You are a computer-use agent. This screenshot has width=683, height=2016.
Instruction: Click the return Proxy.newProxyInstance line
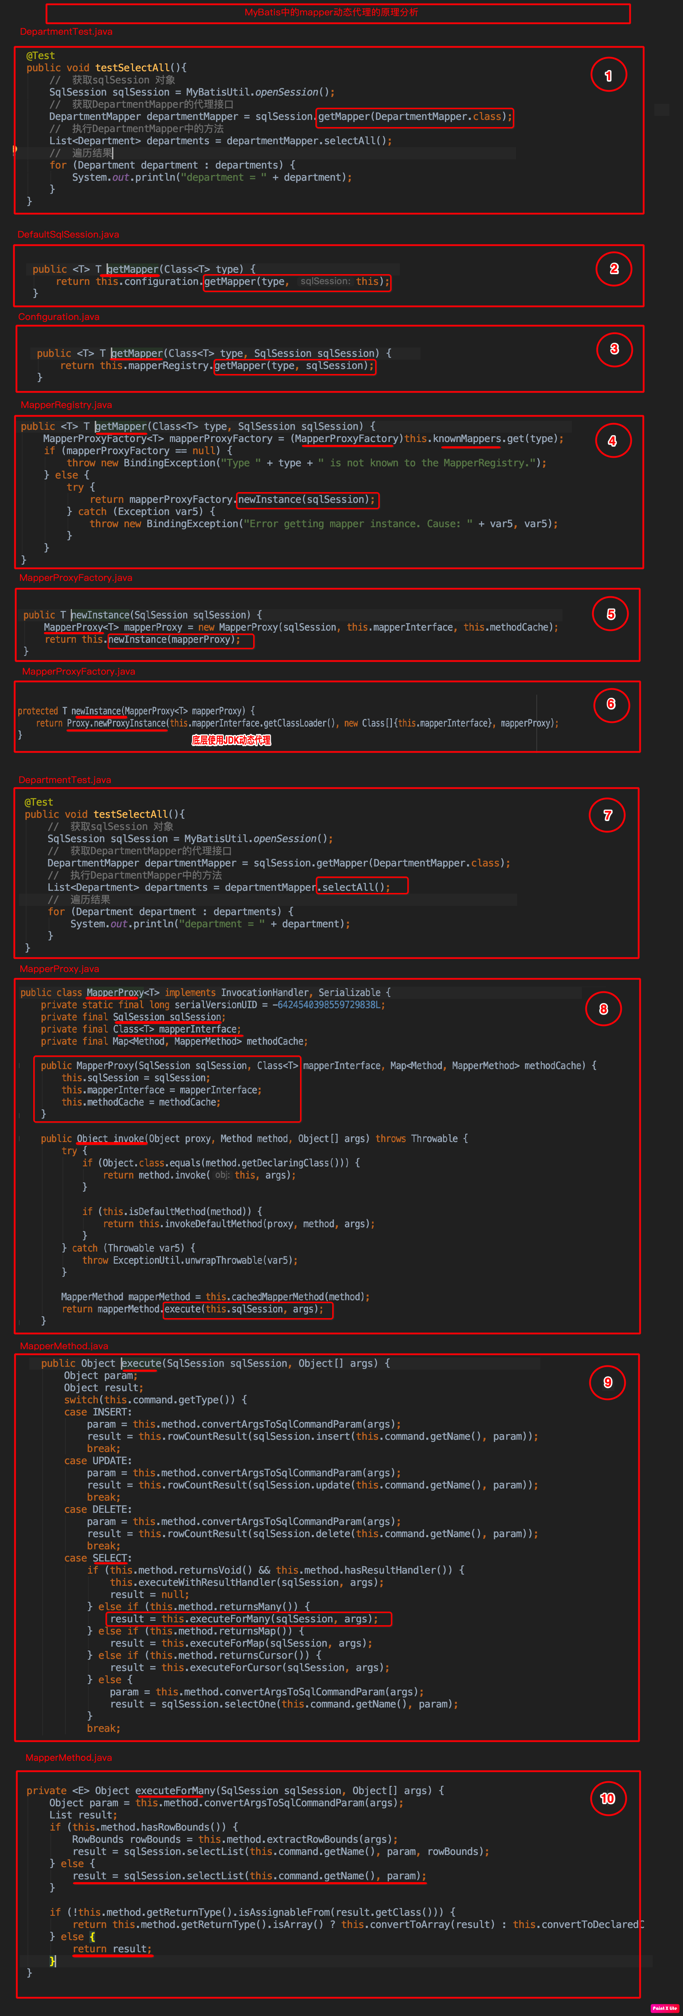tap(297, 723)
